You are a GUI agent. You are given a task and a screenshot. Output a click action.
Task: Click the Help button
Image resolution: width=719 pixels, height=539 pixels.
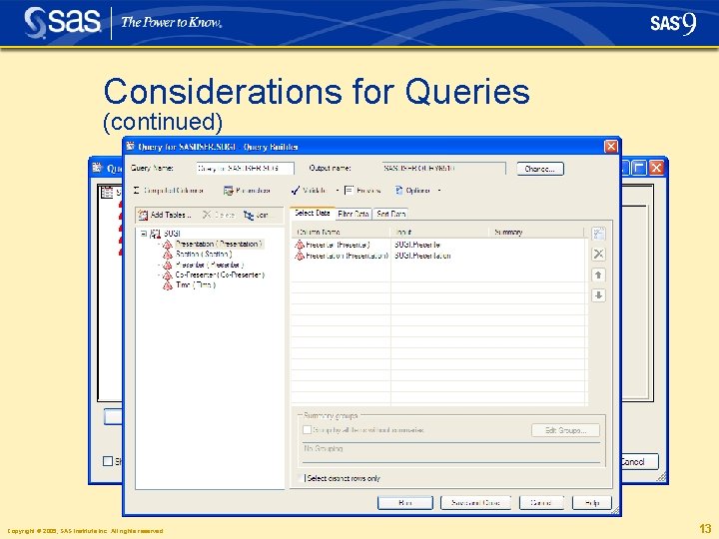[x=592, y=503]
